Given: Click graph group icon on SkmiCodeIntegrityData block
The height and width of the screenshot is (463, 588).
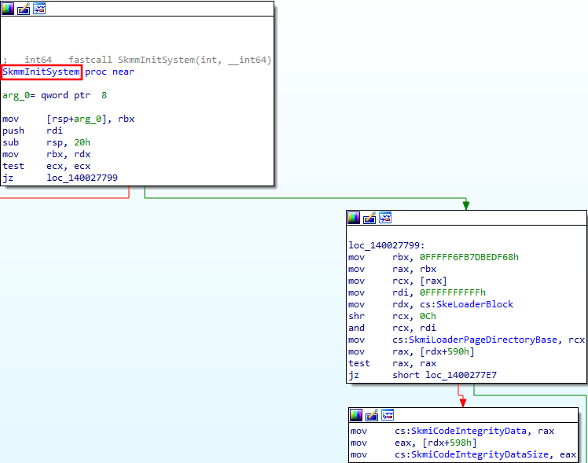Looking at the screenshot, I should (x=387, y=415).
